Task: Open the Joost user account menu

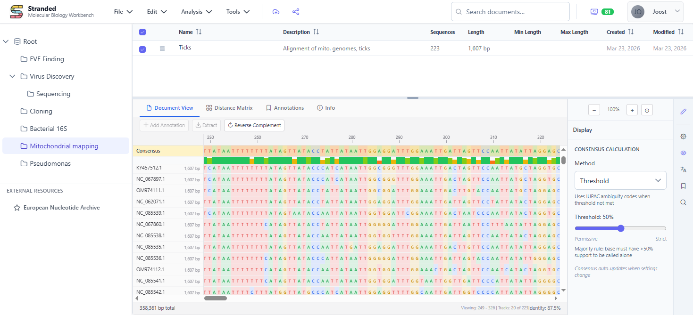Action: tap(655, 11)
